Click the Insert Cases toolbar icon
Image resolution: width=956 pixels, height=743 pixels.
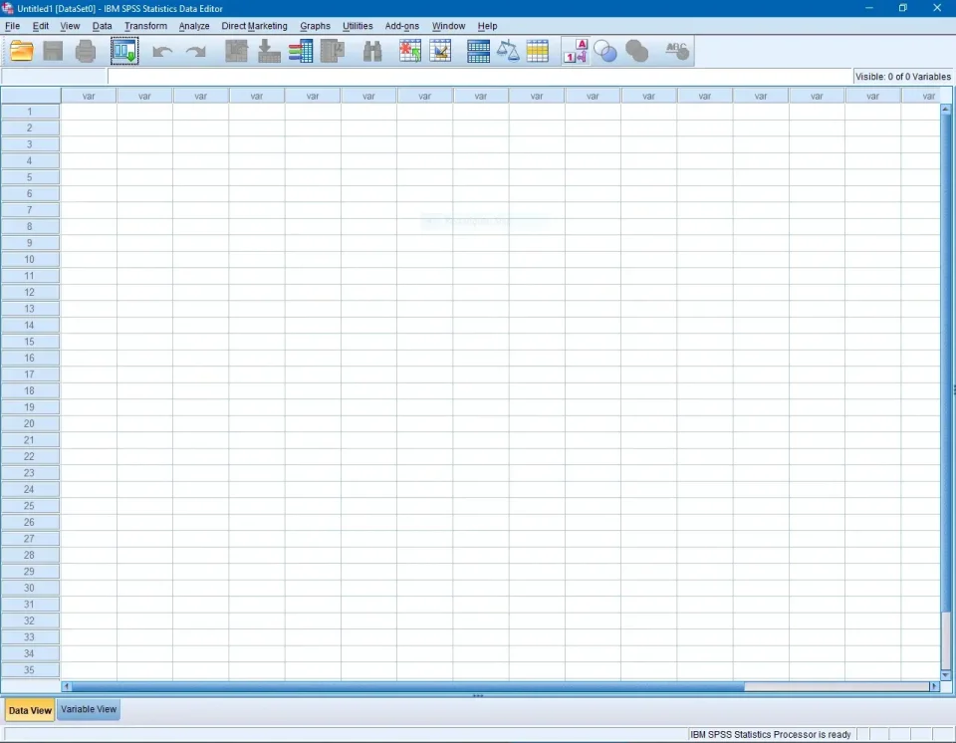coord(409,51)
